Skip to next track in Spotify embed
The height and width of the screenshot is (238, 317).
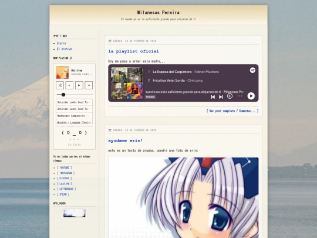(221, 97)
